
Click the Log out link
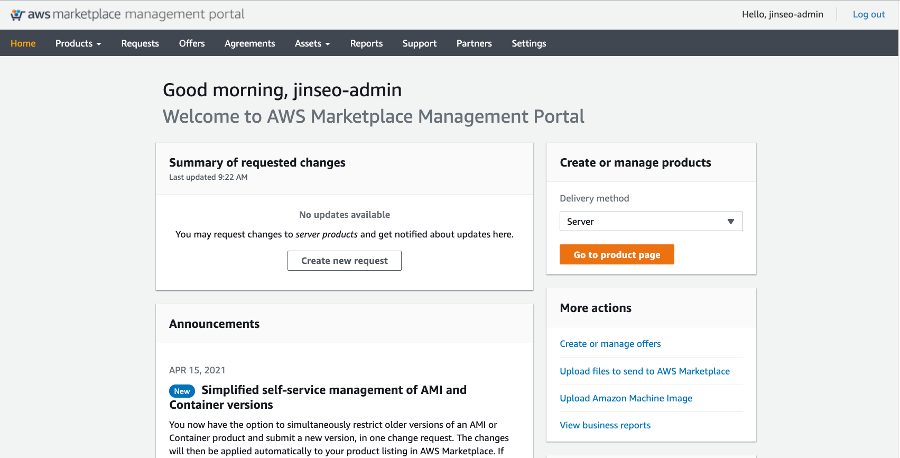pos(869,14)
